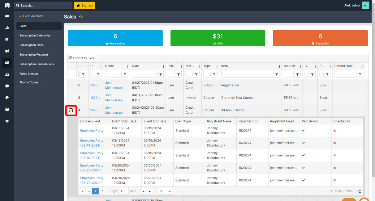Click the filter icon for the Name column
375x201 pixels.
125,74
